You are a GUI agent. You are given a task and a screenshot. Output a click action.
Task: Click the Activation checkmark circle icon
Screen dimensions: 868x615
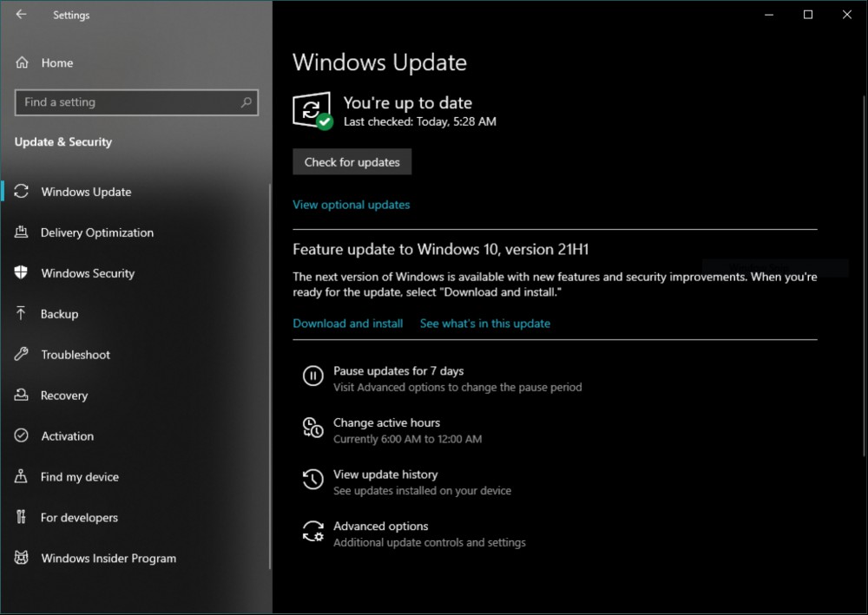21,435
